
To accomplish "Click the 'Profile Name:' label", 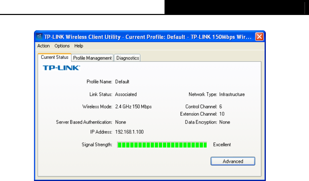I will [x=99, y=82].
